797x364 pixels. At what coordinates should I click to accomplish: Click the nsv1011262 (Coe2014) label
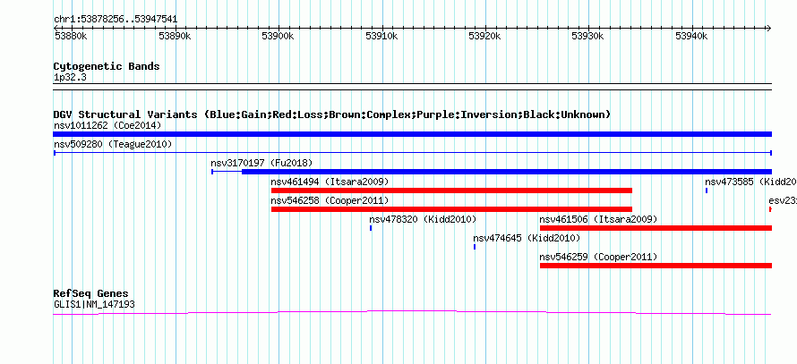(107, 125)
